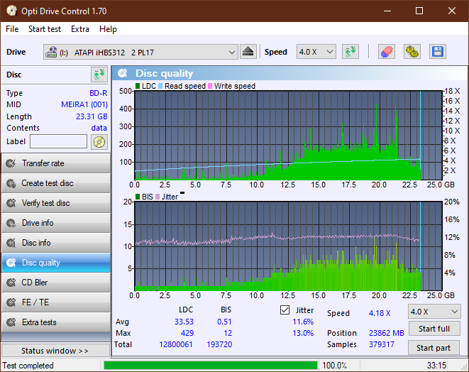
Task: Select the Disc quality tab in sidebar
Action: pos(56,263)
